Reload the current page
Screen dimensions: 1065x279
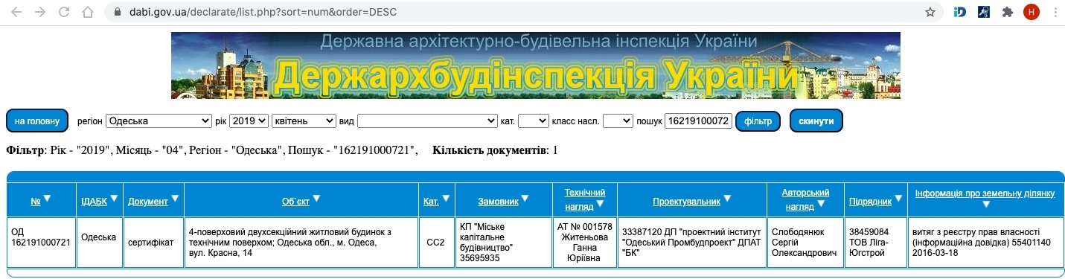(x=64, y=12)
